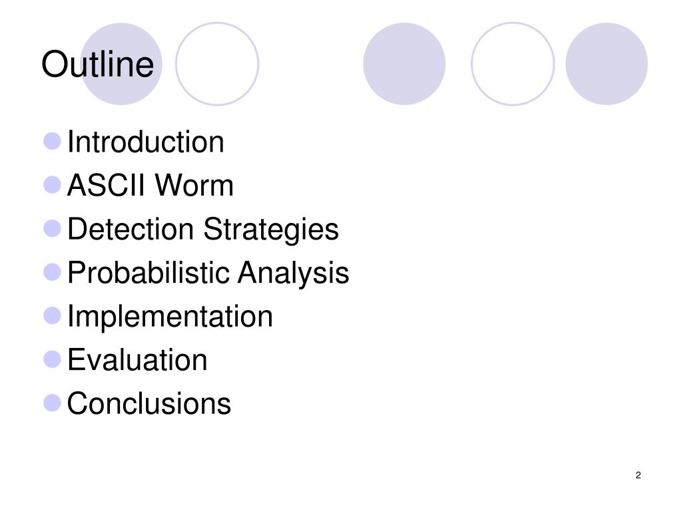Click the Introduction text item
The height and width of the screenshot is (511, 682).
(146, 142)
